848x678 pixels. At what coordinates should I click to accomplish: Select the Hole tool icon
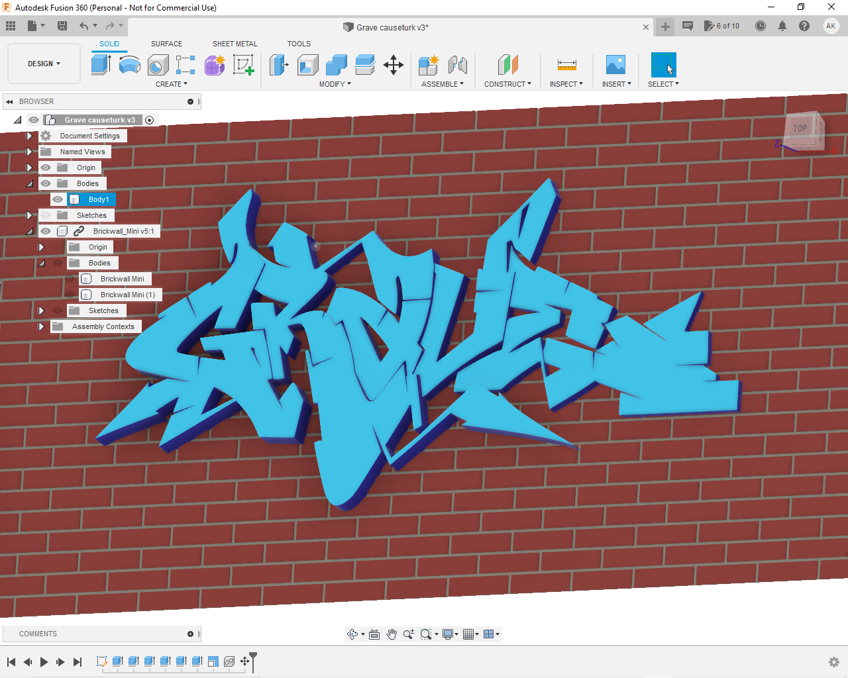coord(158,65)
